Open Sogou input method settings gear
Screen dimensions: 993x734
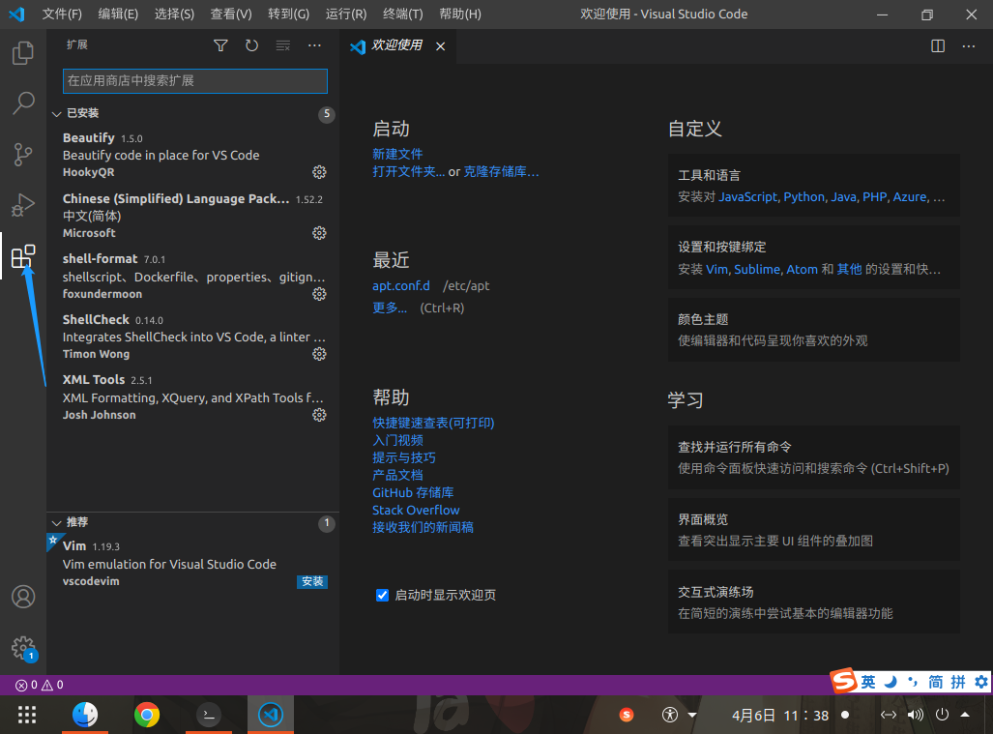981,682
